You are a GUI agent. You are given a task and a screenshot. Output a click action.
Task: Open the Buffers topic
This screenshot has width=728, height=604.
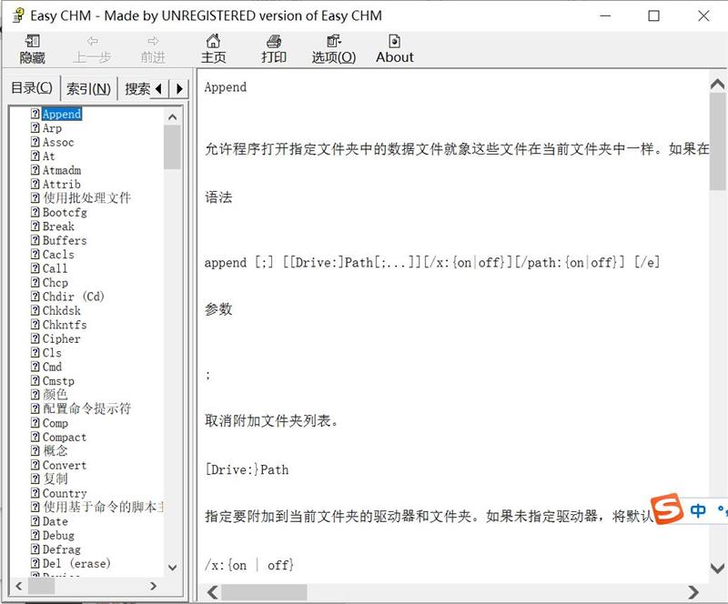point(65,240)
